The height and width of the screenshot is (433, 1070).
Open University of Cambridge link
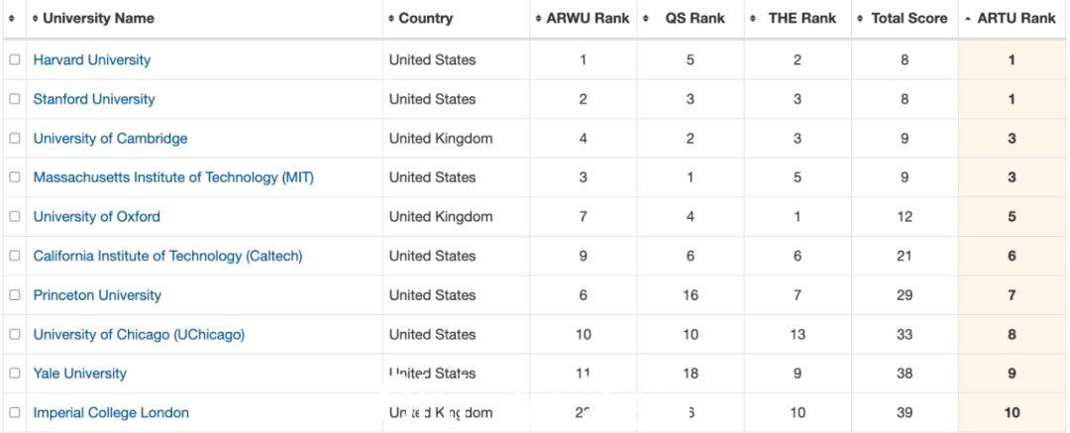tap(111, 138)
